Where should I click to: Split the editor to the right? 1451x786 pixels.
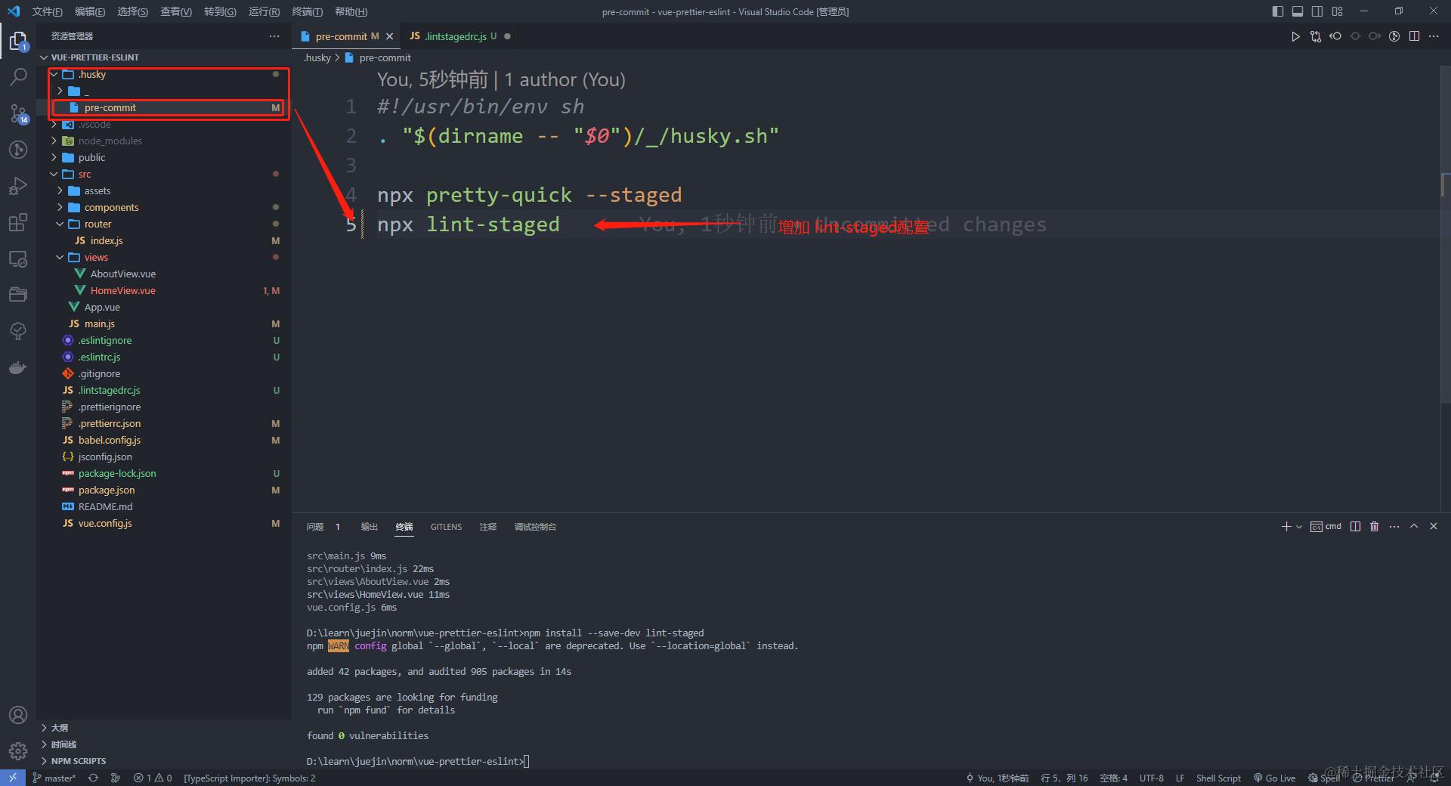(1414, 36)
